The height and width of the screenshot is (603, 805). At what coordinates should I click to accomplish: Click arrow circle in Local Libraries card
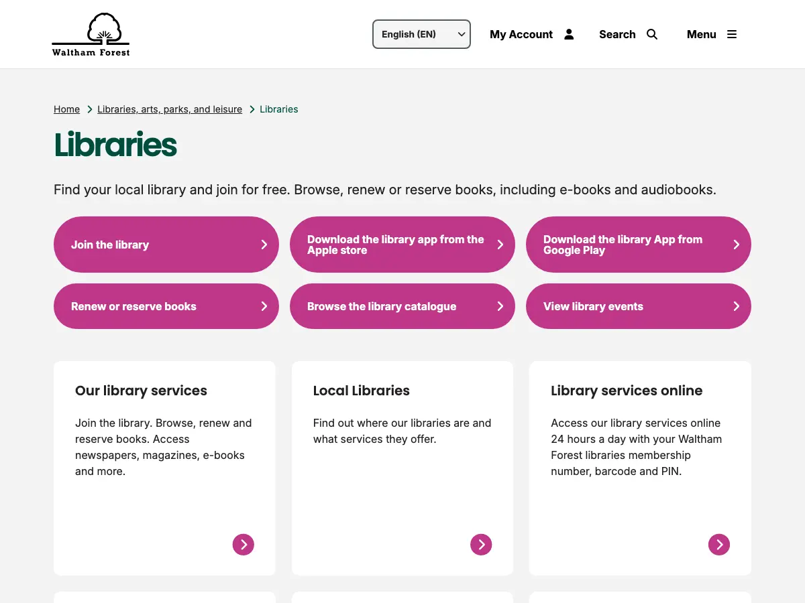pyautogui.click(x=481, y=544)
